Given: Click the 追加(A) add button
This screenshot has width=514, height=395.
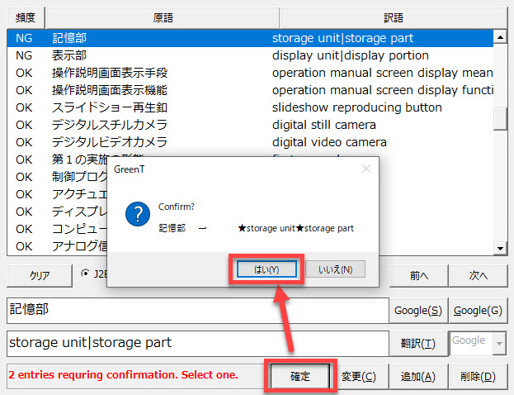Looking at the screenshot, I should point(417,376).
